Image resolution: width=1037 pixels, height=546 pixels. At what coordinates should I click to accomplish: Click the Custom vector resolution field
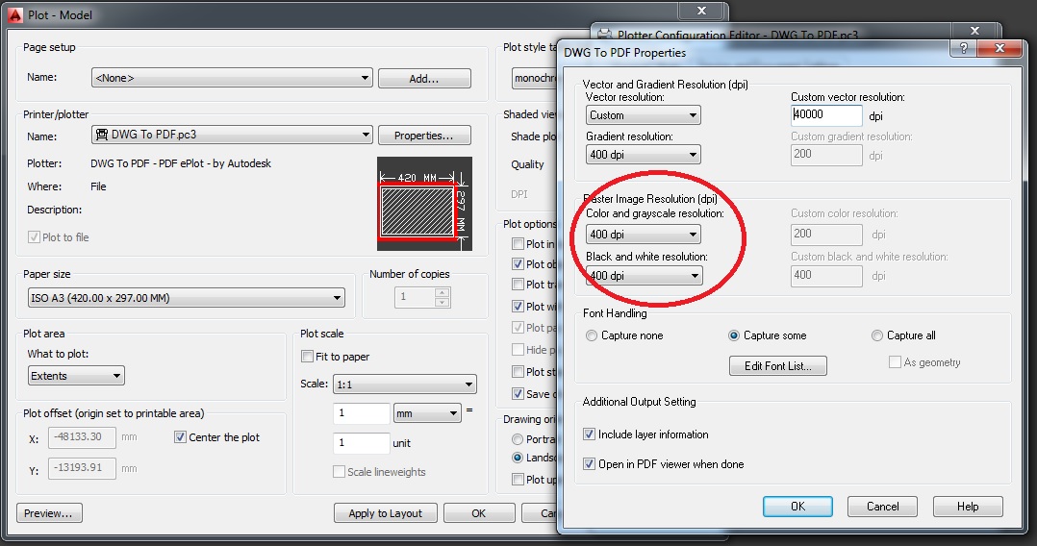click(x=826, y=114)
